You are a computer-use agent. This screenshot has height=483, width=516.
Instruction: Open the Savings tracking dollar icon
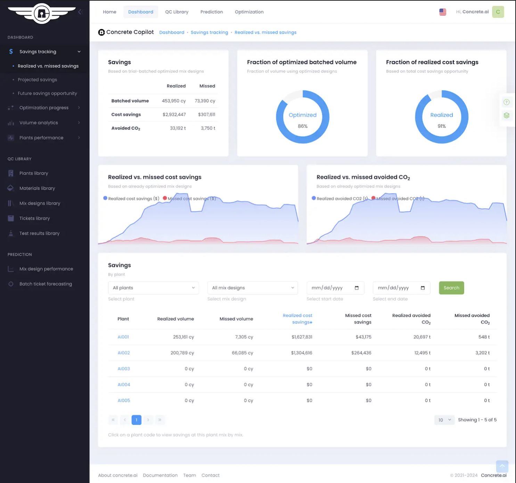coord(11,51)
